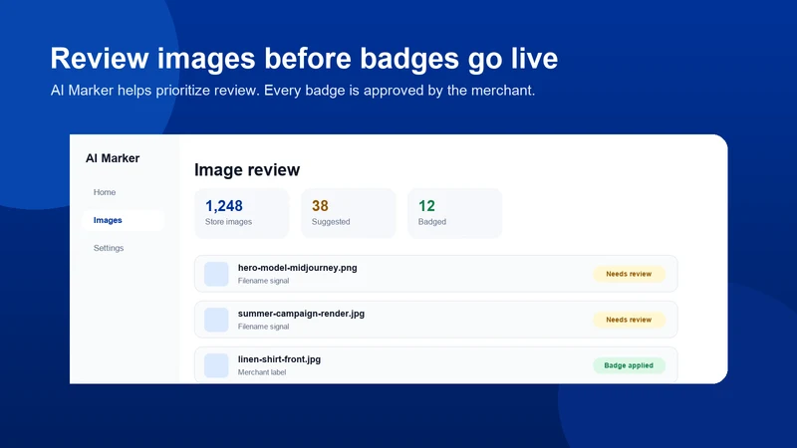Open Settings from the sidebar
797x448 pixels.
pos(109,248)
